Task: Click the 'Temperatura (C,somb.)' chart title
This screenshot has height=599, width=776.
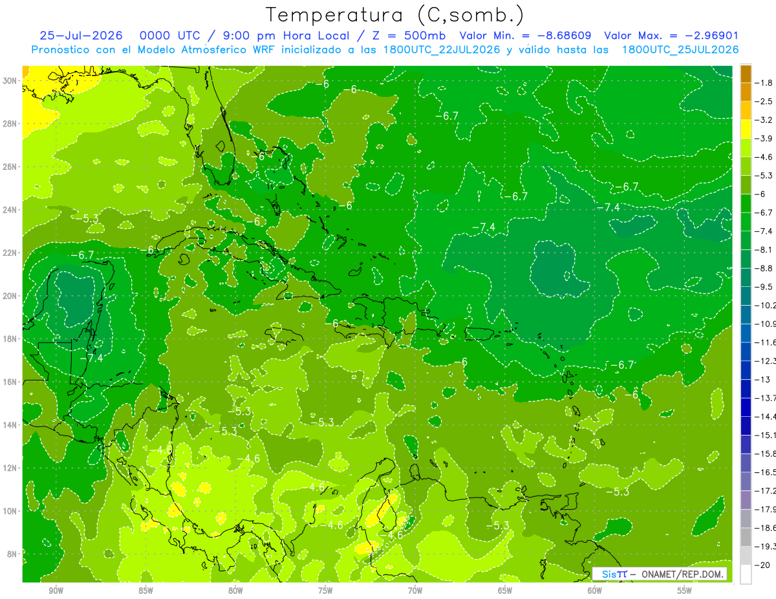Action: click(395, 14)
